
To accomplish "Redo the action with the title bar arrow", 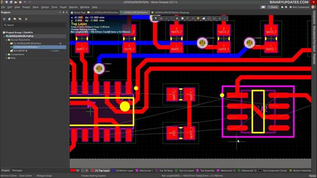I will pyautogui.click(x=30, y=2).
